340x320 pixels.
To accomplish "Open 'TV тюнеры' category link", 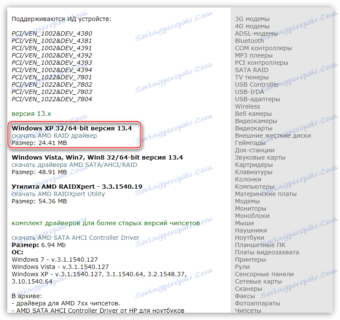I will click(x=252, y=77).
